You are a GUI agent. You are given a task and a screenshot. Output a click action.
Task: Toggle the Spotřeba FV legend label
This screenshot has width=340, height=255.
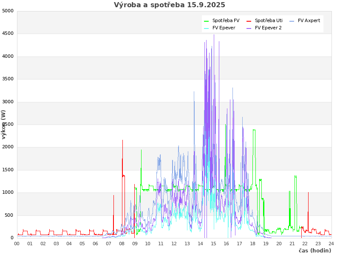pos(226,20)
